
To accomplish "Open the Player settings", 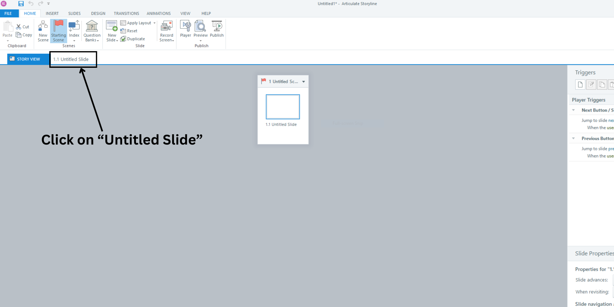I will point(185,29).
